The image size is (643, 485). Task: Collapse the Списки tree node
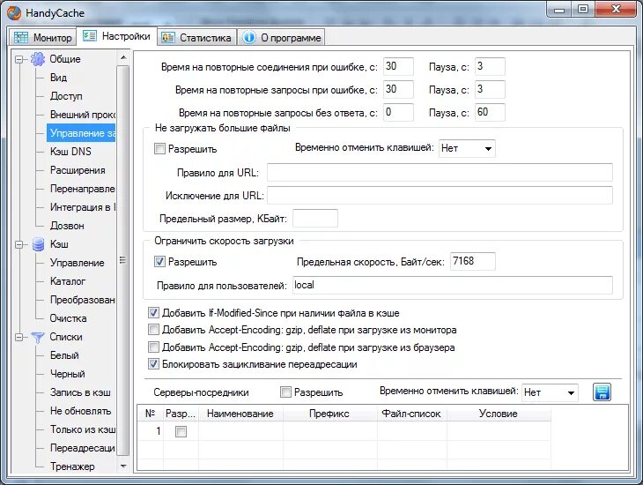18,338
